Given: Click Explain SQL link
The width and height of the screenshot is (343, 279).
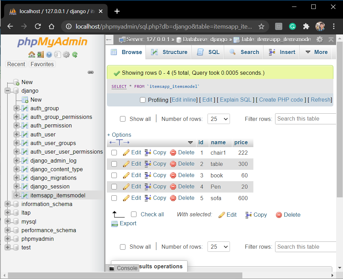Looking at the screenshot, I should (235, 100).
